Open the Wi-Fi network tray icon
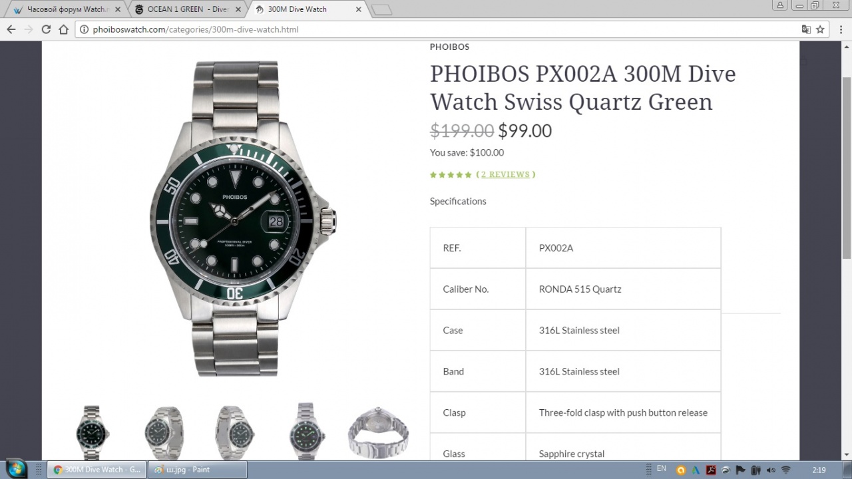Image resolution: width=852 pixels, height=479 pixels. point(785,470)
